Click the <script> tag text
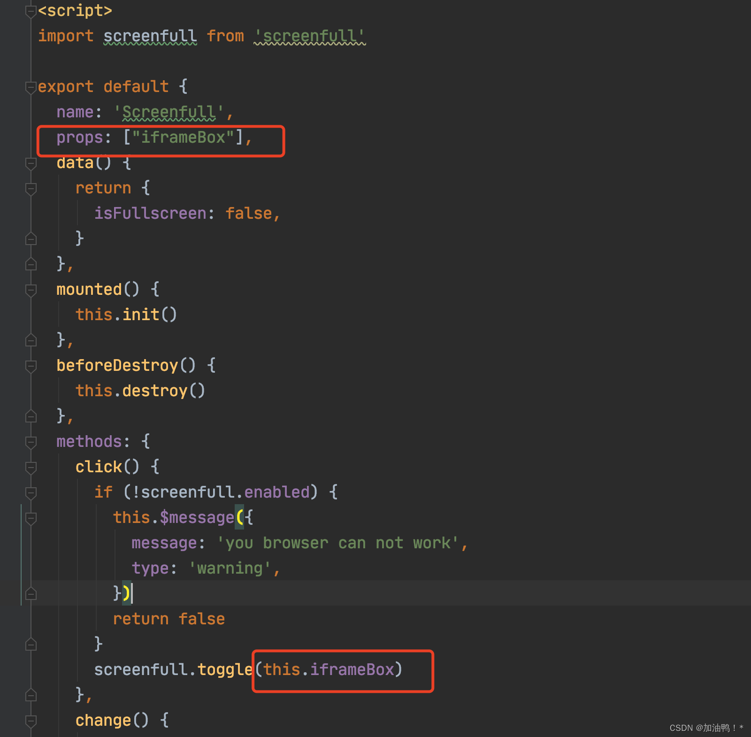751x737 pixels. 75,10
